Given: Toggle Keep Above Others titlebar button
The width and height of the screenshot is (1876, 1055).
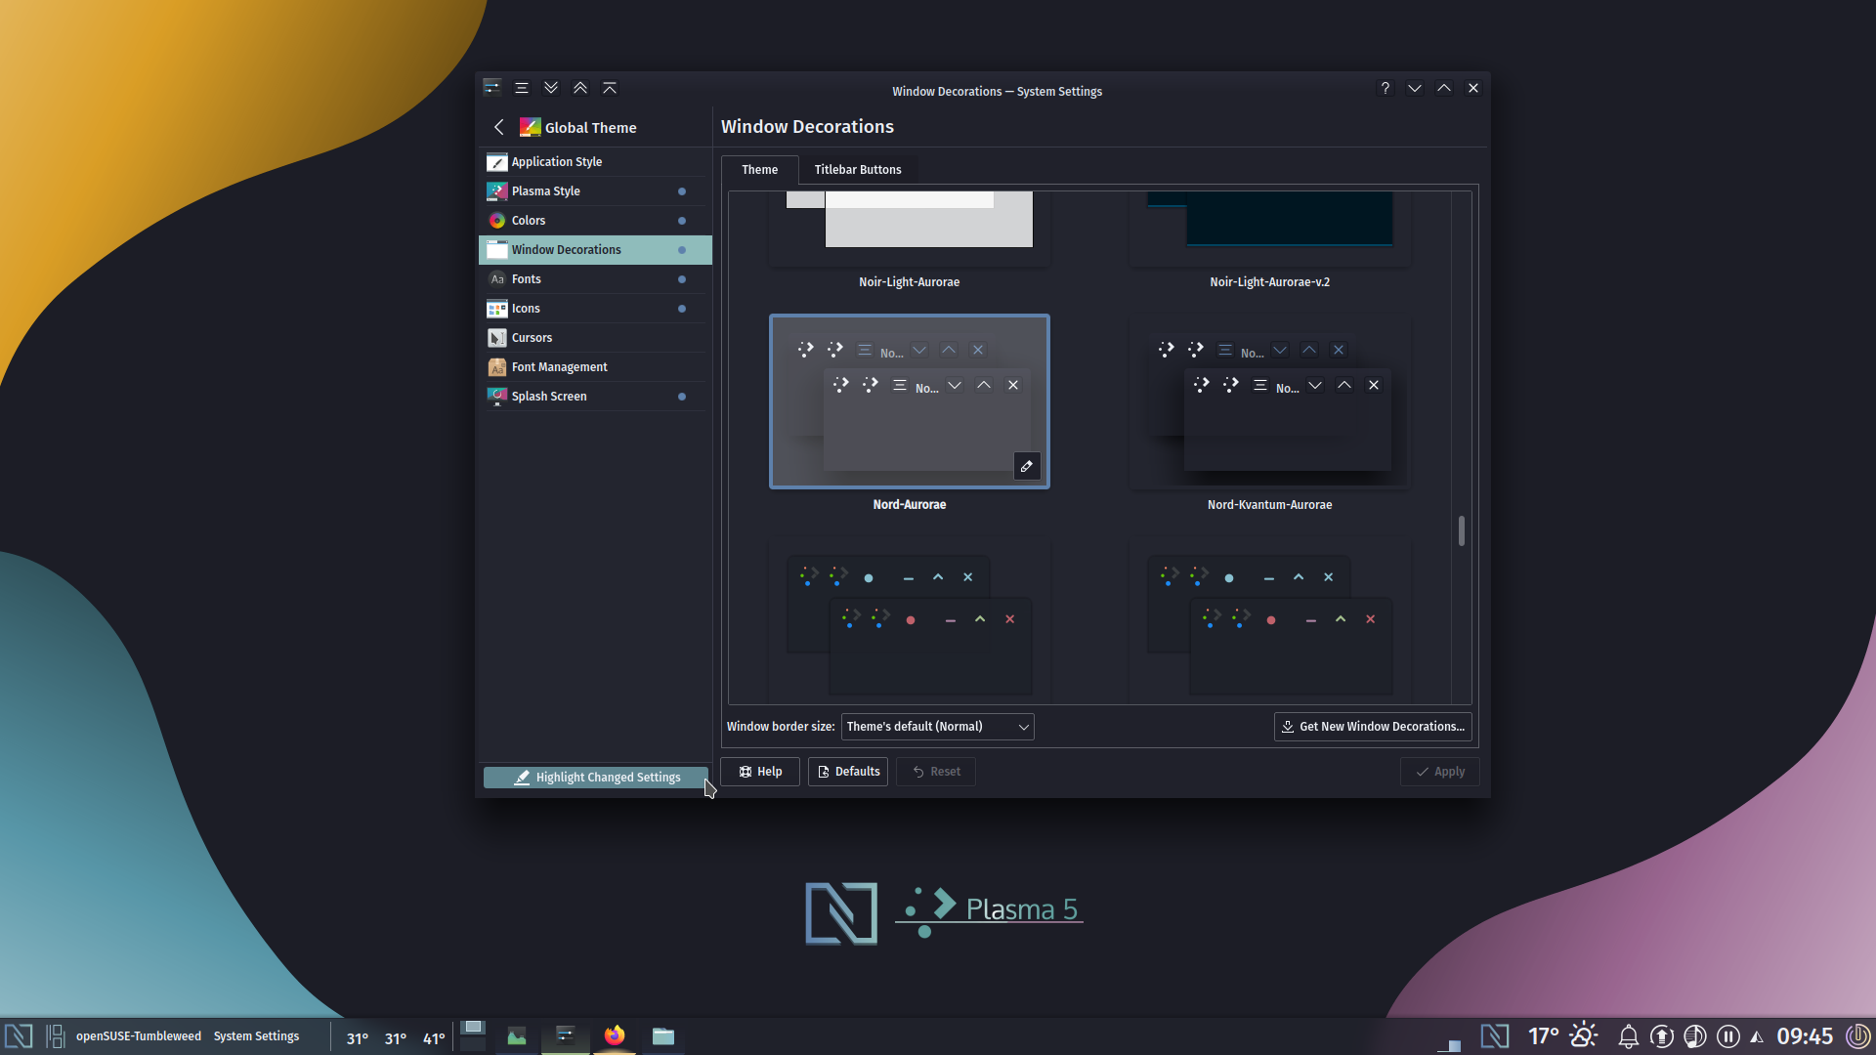Looking at the screenshot, I should point(580,88).
